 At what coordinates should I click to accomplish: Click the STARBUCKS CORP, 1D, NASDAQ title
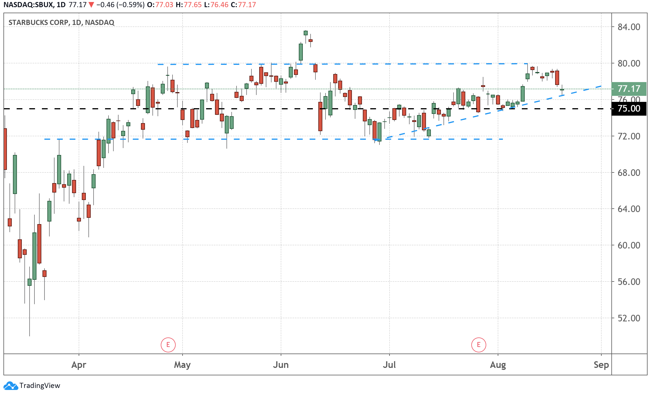pyautogui.click(x=61, y=22)
